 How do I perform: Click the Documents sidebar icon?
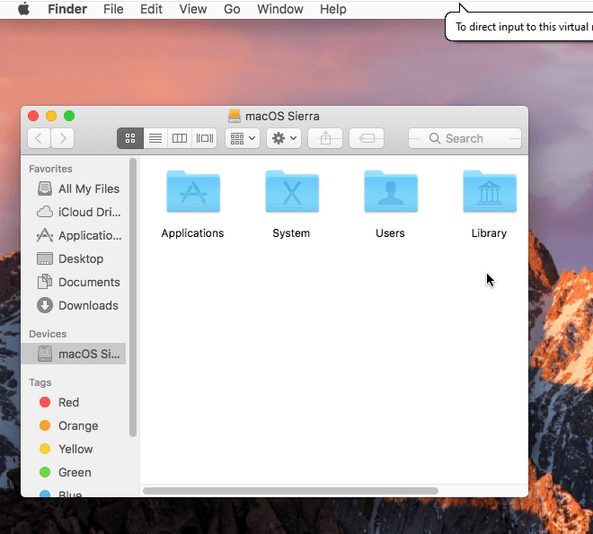coord(45,282)
